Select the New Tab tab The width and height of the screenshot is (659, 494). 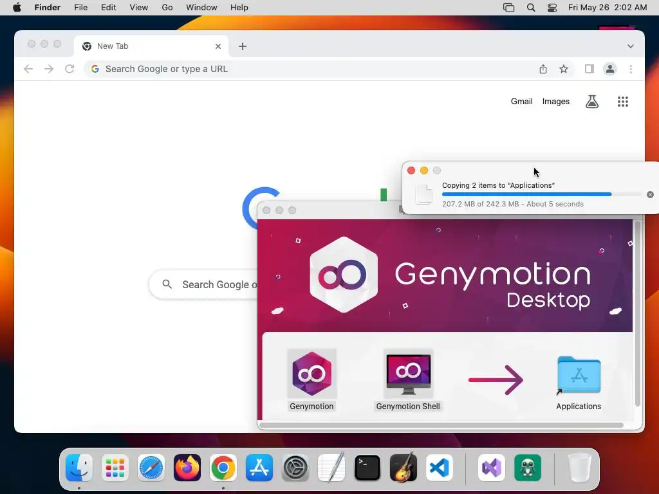pyautogui.click(x=151, y=46)
